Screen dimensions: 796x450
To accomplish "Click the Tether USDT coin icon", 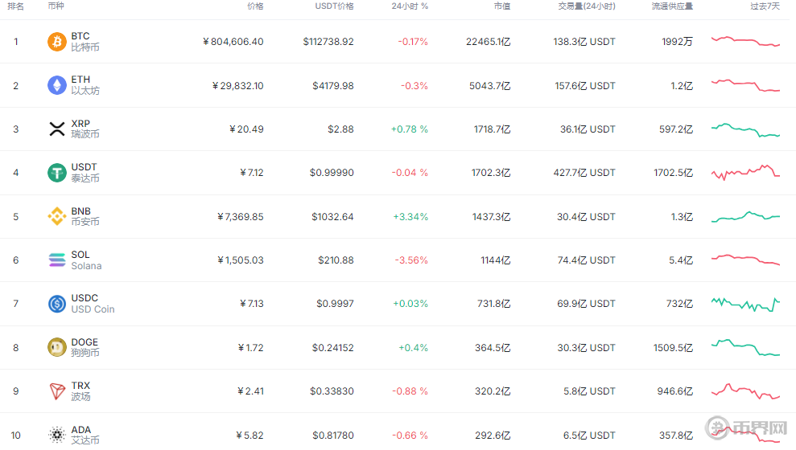I will (x=57, y=172).
